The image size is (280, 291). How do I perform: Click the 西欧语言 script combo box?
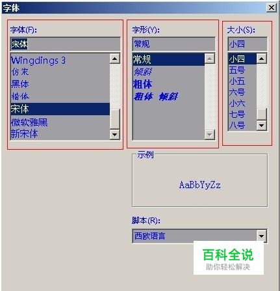pos(199,236)
